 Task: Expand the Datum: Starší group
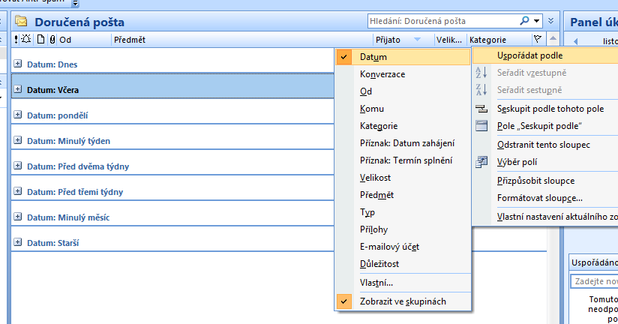pos(19,242)
